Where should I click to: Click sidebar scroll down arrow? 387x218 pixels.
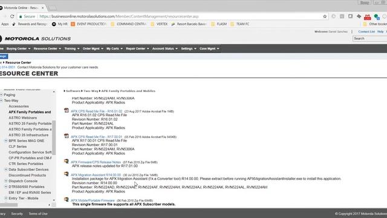click(54, 200)
